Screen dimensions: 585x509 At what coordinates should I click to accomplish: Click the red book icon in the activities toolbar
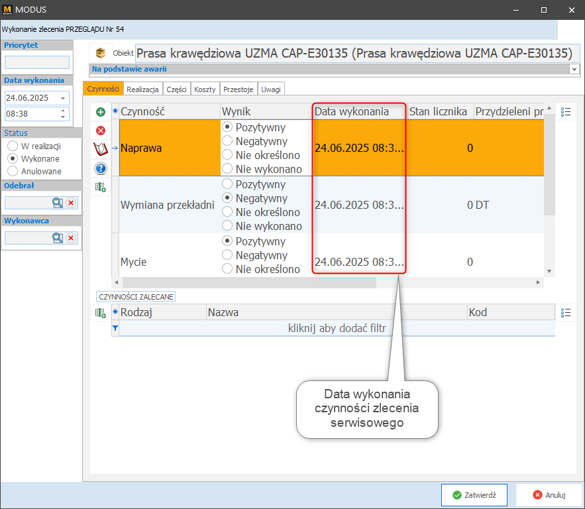[x=101, y=148]
